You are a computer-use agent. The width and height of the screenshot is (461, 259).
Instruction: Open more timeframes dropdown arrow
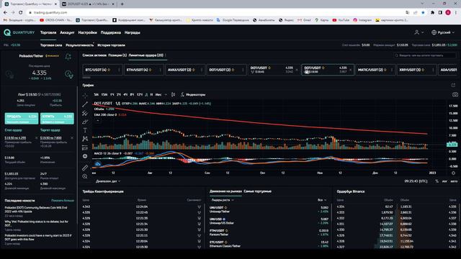pyautogui.click(x=166, y=94)
